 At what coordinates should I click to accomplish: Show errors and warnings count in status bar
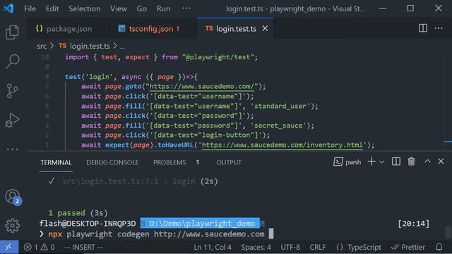point(40,247)
